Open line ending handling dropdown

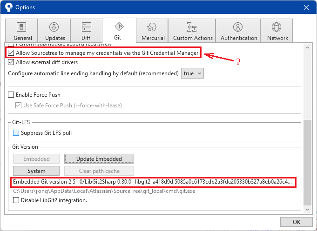[x=192, y=73]
